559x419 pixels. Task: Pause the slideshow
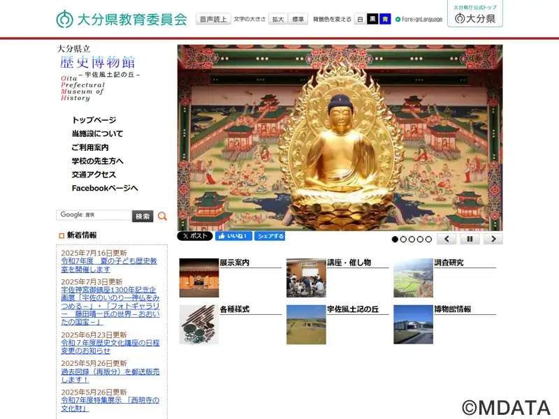pos(470,239)
